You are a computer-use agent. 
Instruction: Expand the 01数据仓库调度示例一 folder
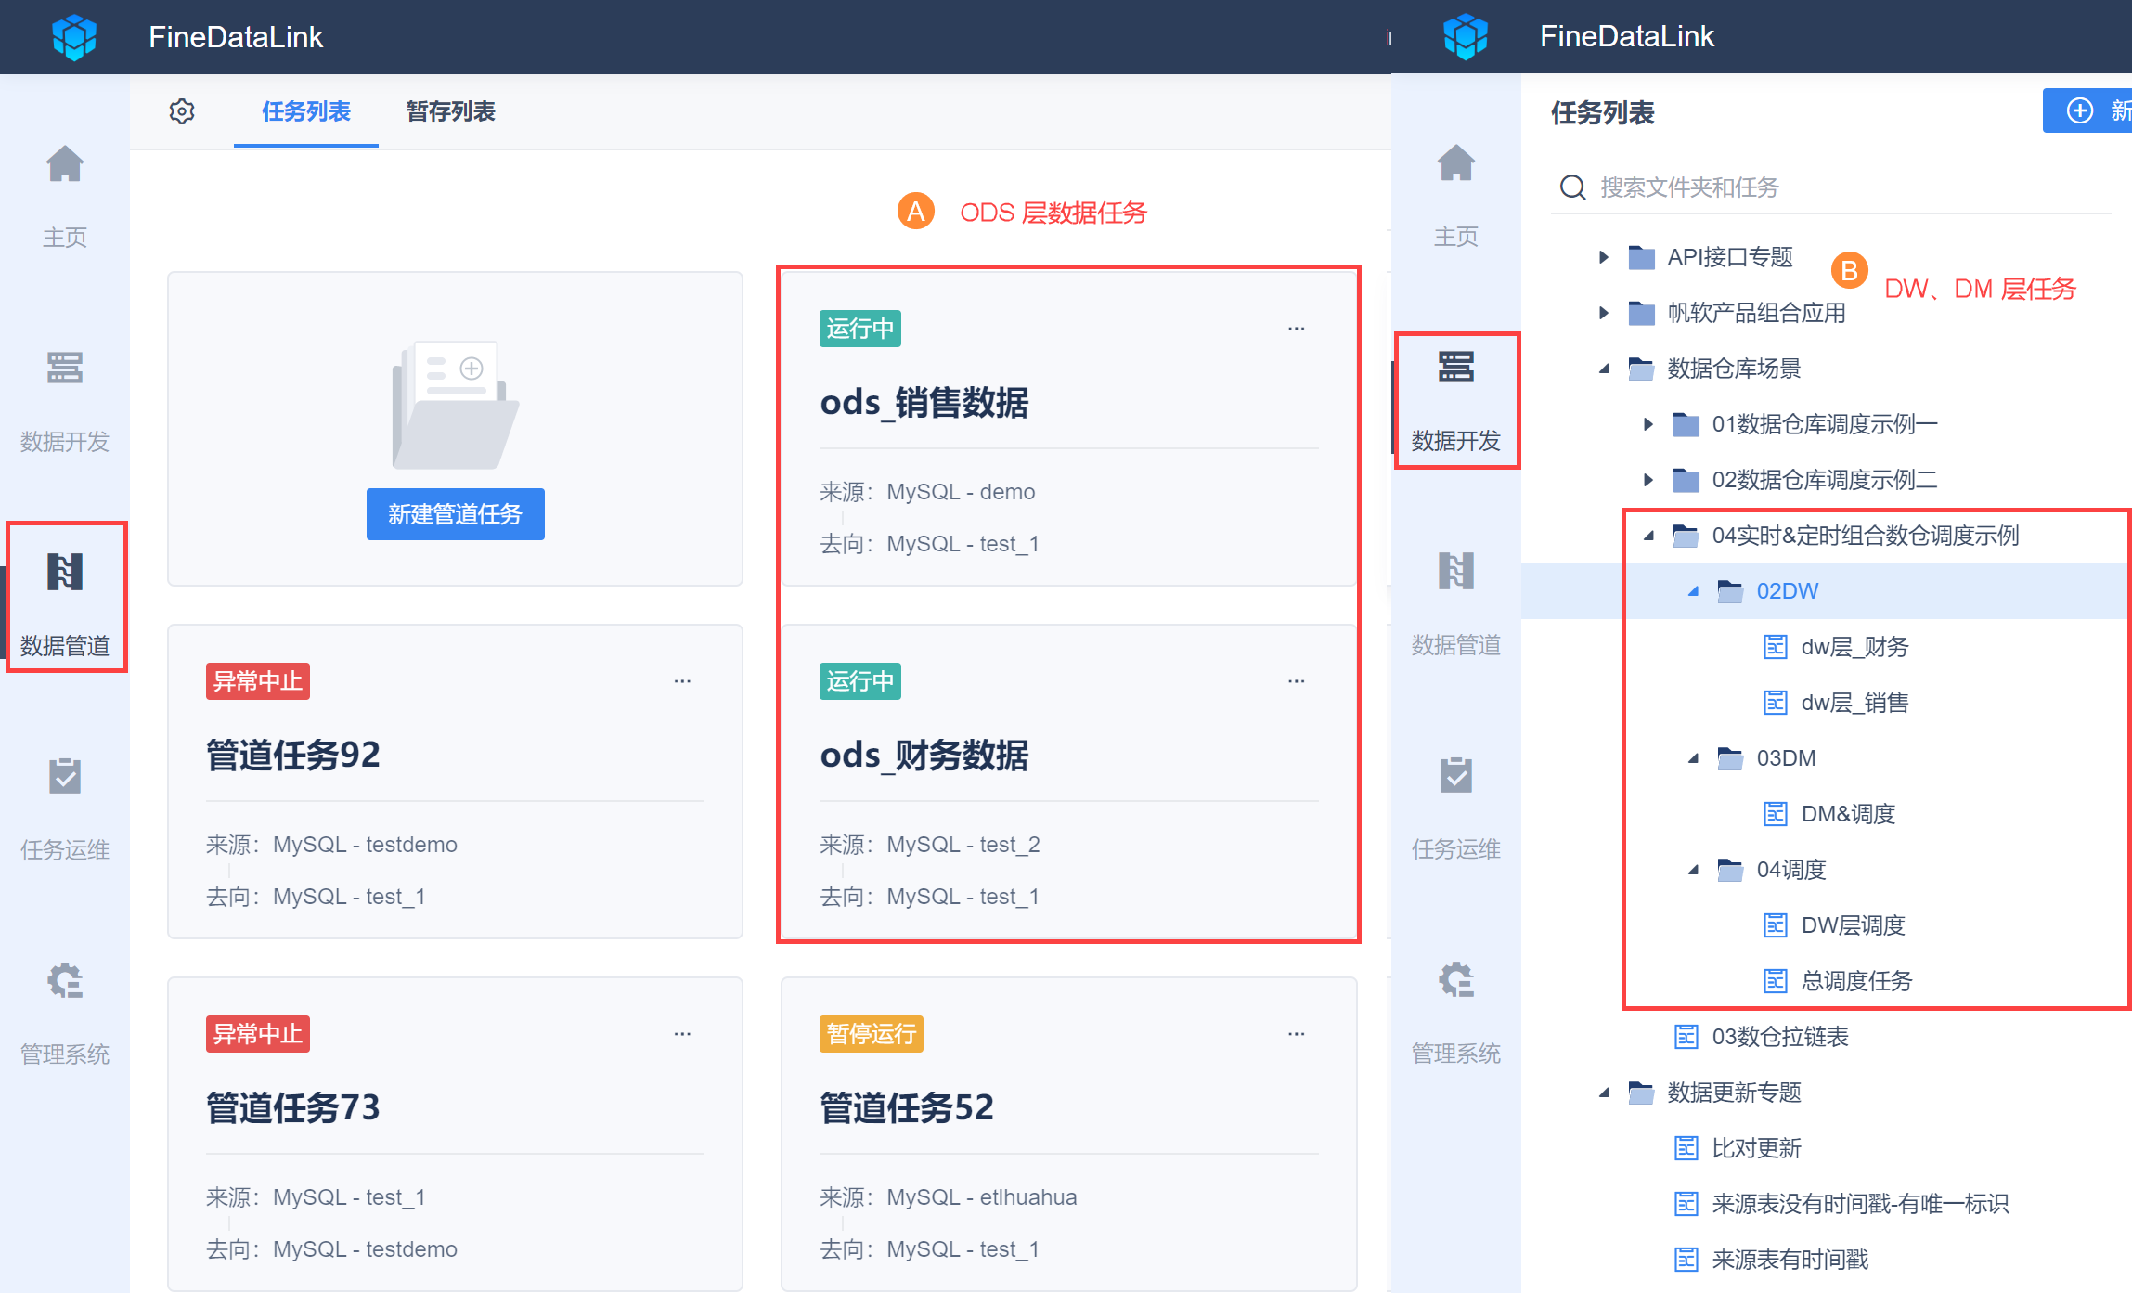click(1648, 424)
